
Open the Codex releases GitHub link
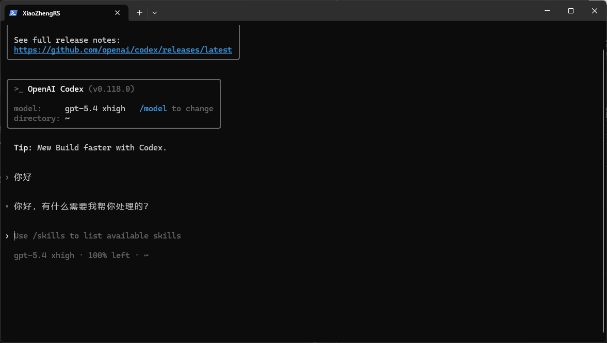[x=123, y=50]
